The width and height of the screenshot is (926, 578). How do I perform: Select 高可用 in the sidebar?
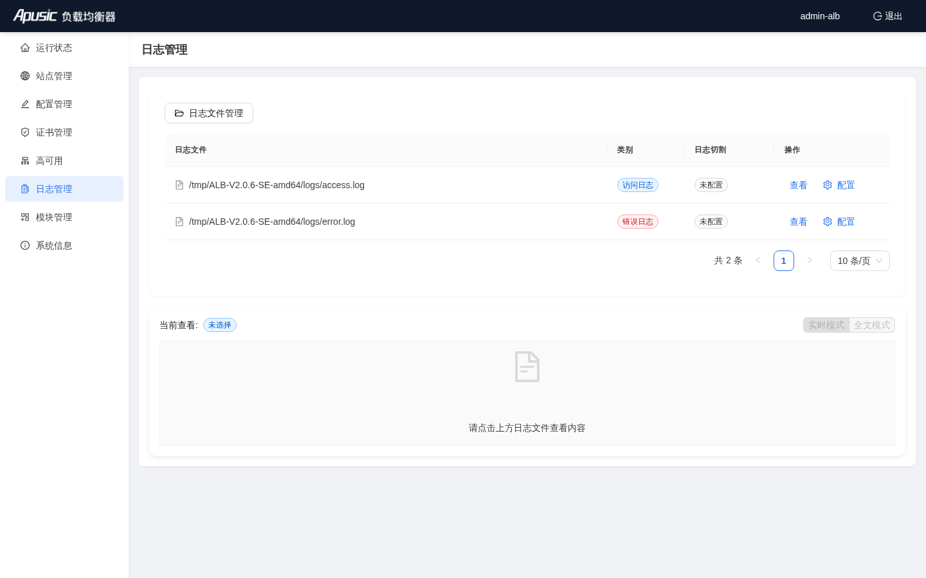tap(64, 161)
